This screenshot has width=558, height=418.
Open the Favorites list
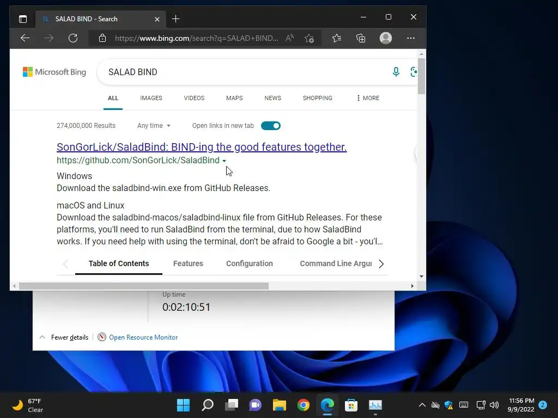[337, 38]
